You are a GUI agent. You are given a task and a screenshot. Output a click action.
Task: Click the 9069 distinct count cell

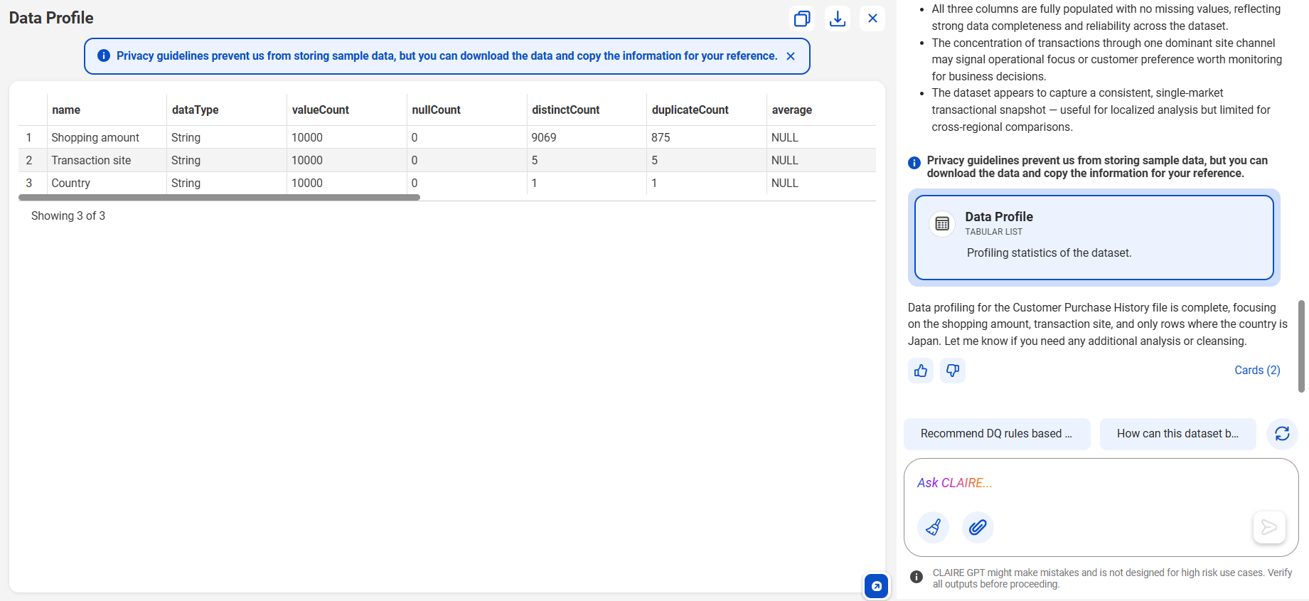[587, 137]
